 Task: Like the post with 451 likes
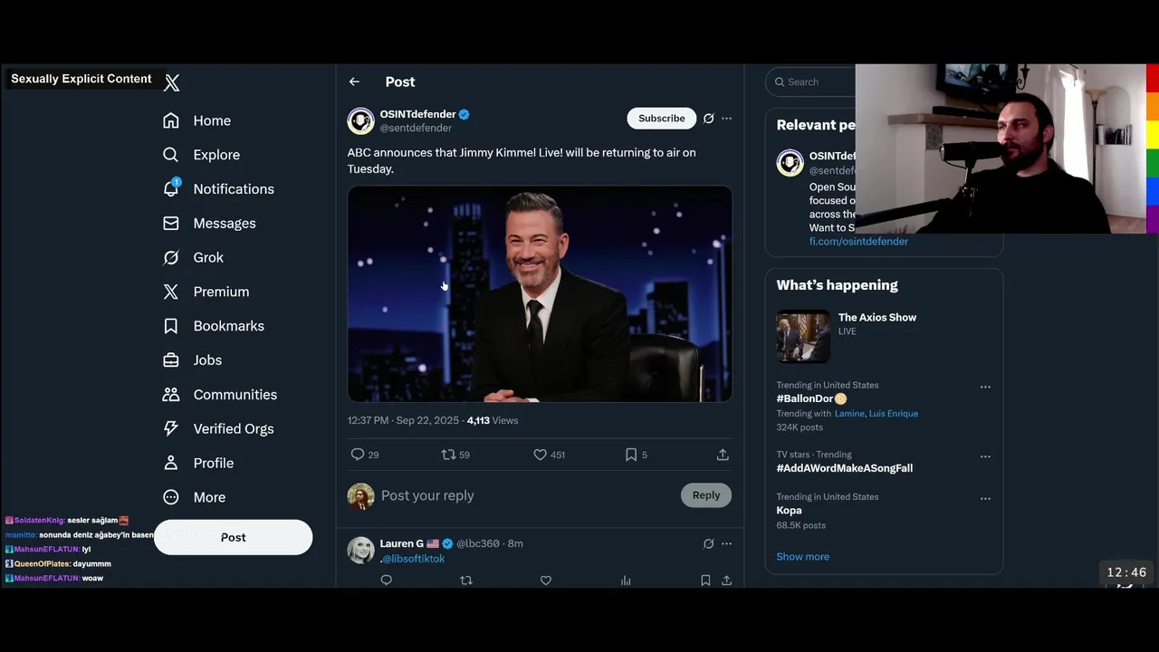[x=540, y=455]
